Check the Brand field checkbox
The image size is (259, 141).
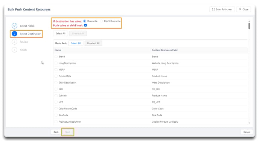click(x=56, y=56)
